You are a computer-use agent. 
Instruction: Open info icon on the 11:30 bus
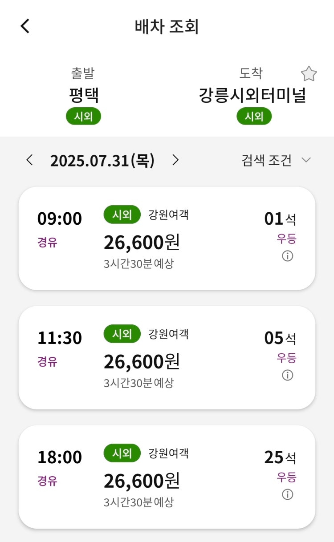click(288, 375)
